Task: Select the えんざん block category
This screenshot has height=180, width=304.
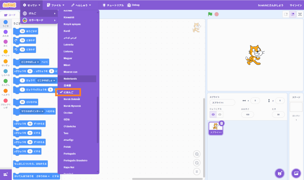Action: 6,83
